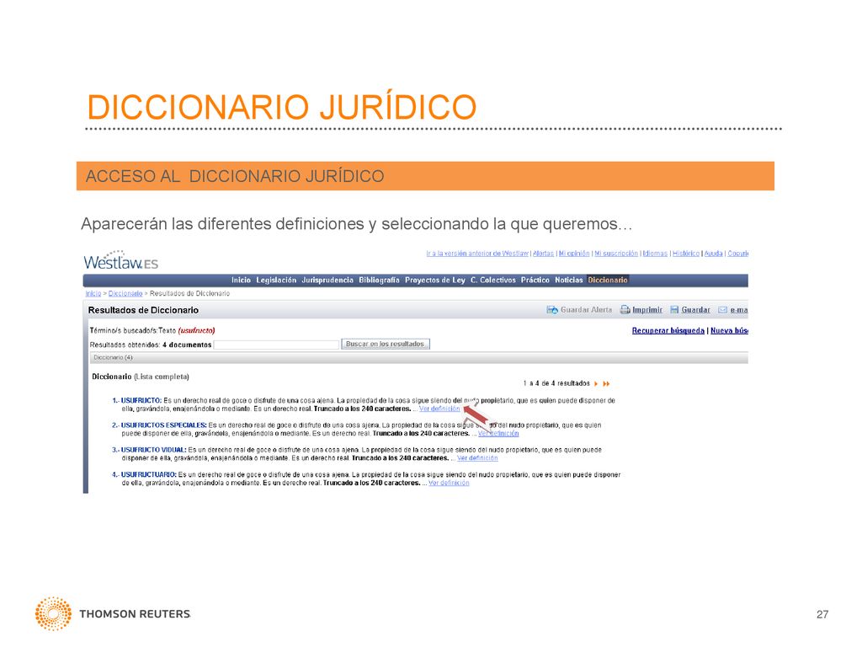
Task: Open the USUFRUCTOS ESPECIALES result title
Action: (164, 425)
